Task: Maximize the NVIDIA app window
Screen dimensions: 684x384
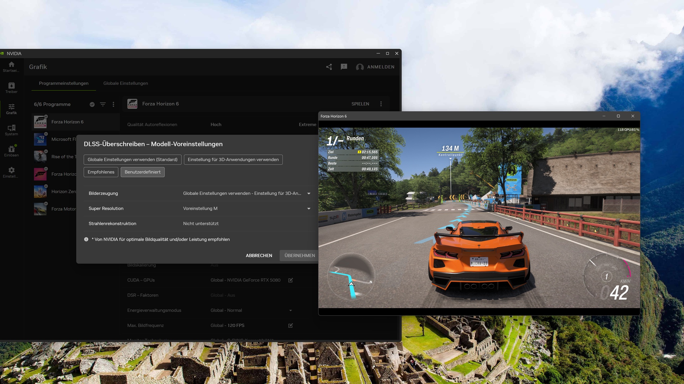Action: [388, 54]
